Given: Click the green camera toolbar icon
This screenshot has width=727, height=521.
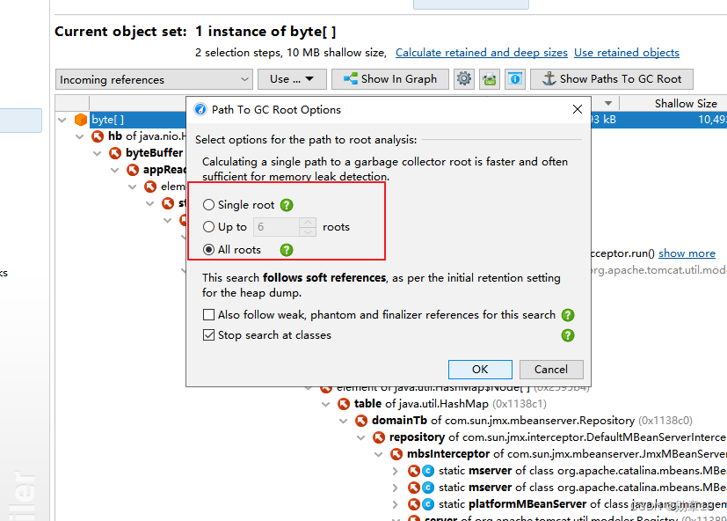Looking at the screenshot, I should coord(488,78).
